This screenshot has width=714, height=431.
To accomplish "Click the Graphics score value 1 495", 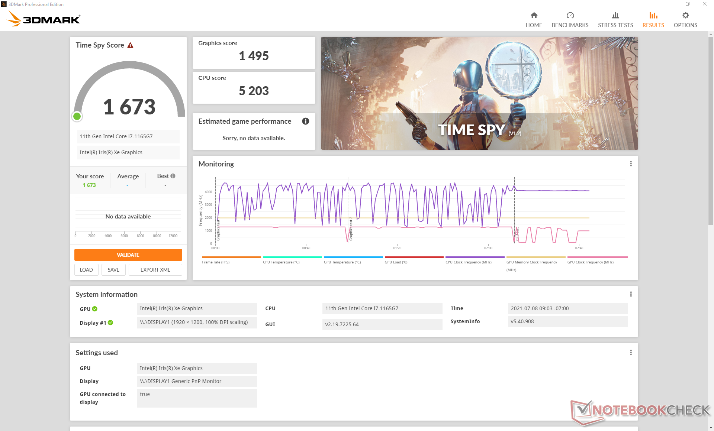I will (254, 56).
